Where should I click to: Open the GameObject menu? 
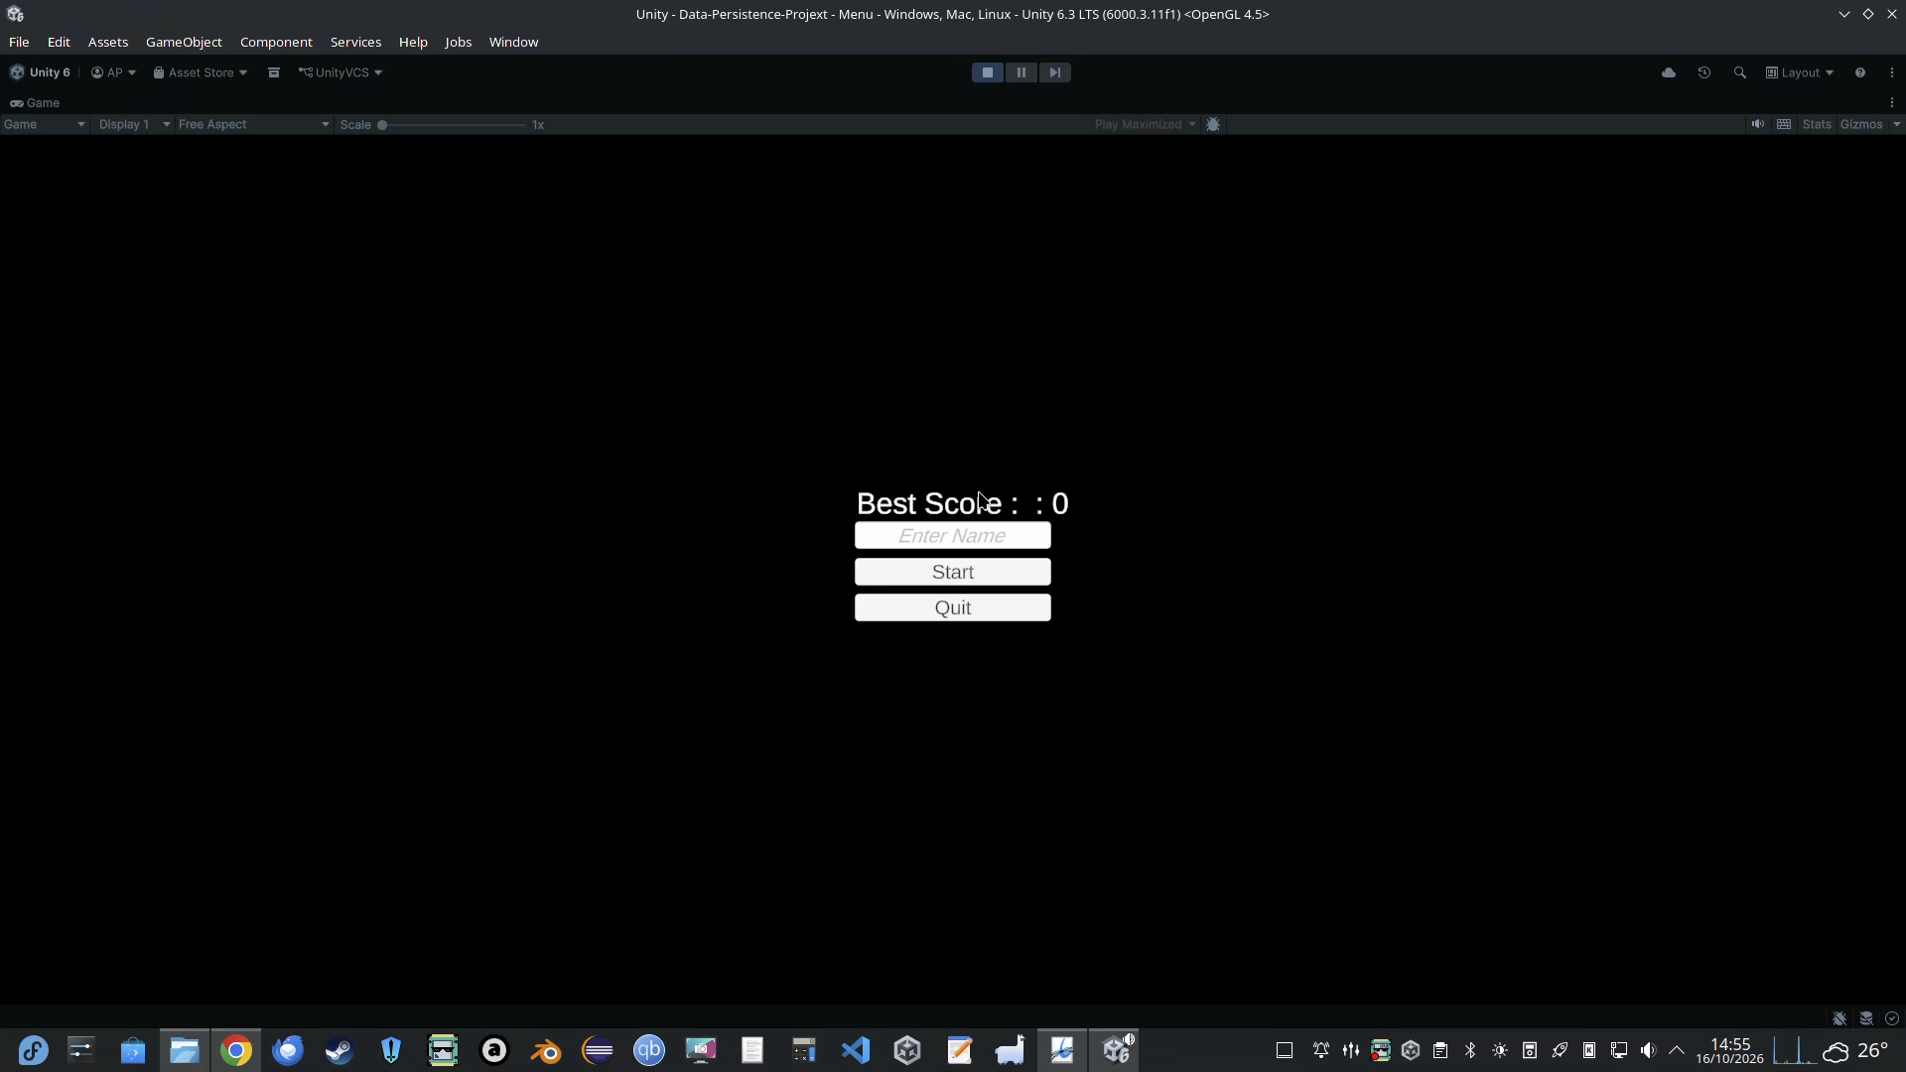pos(184,42)
